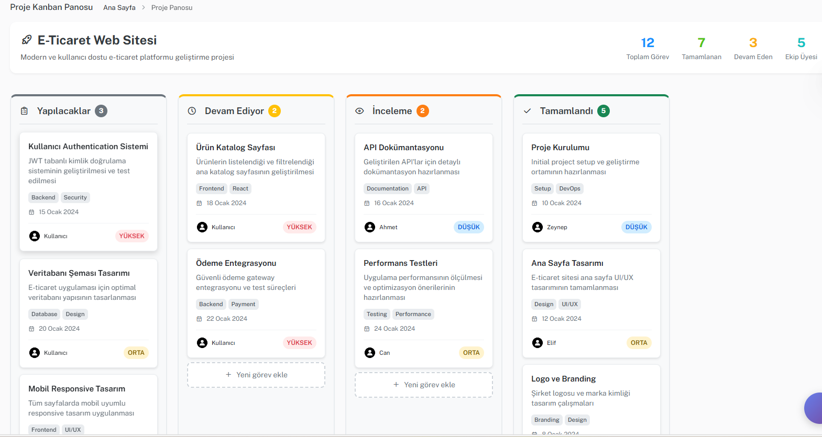Click the clipboard icon in Yapılacaklar header
The height and width of the screenshot is (437, 822).
(x=24, y=111)
